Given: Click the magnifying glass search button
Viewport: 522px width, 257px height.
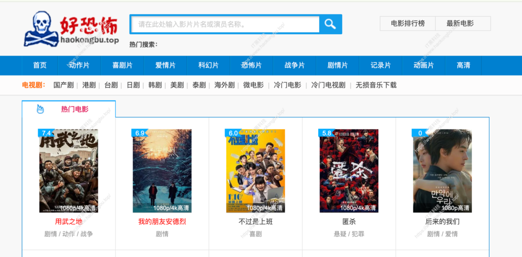Looking at the screenshot, I should pos(330,24).
